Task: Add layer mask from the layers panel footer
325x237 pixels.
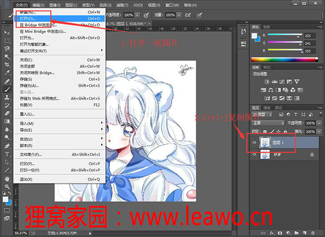Action: (280, 233)
